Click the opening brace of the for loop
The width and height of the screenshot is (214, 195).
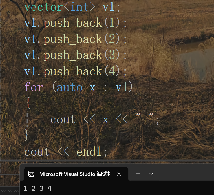tap(28, 102)
